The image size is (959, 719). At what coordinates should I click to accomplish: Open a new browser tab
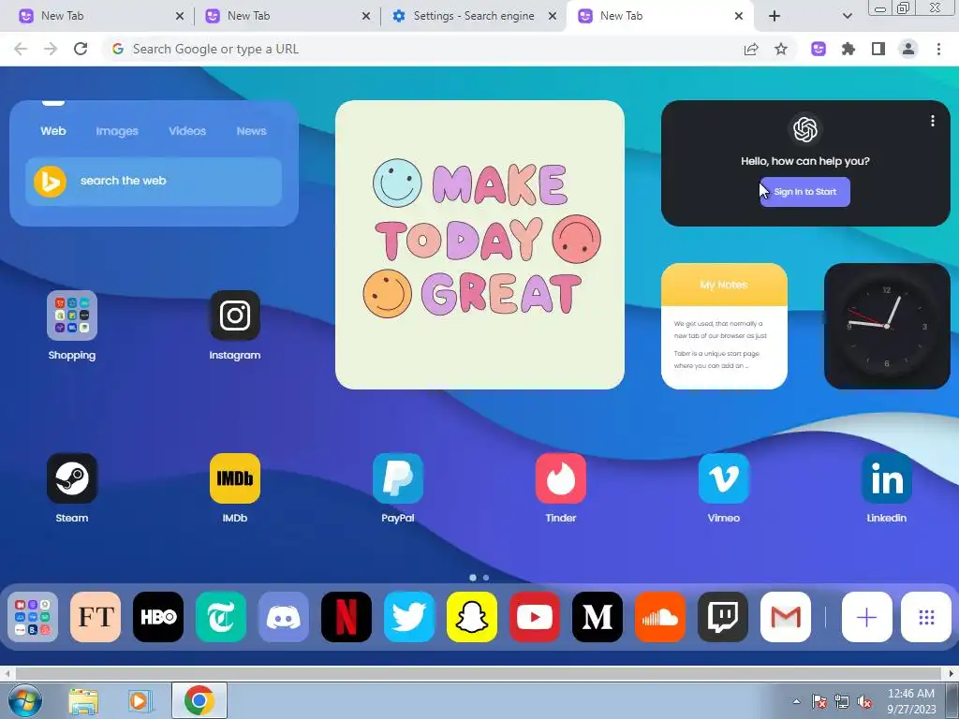point(775,16)
